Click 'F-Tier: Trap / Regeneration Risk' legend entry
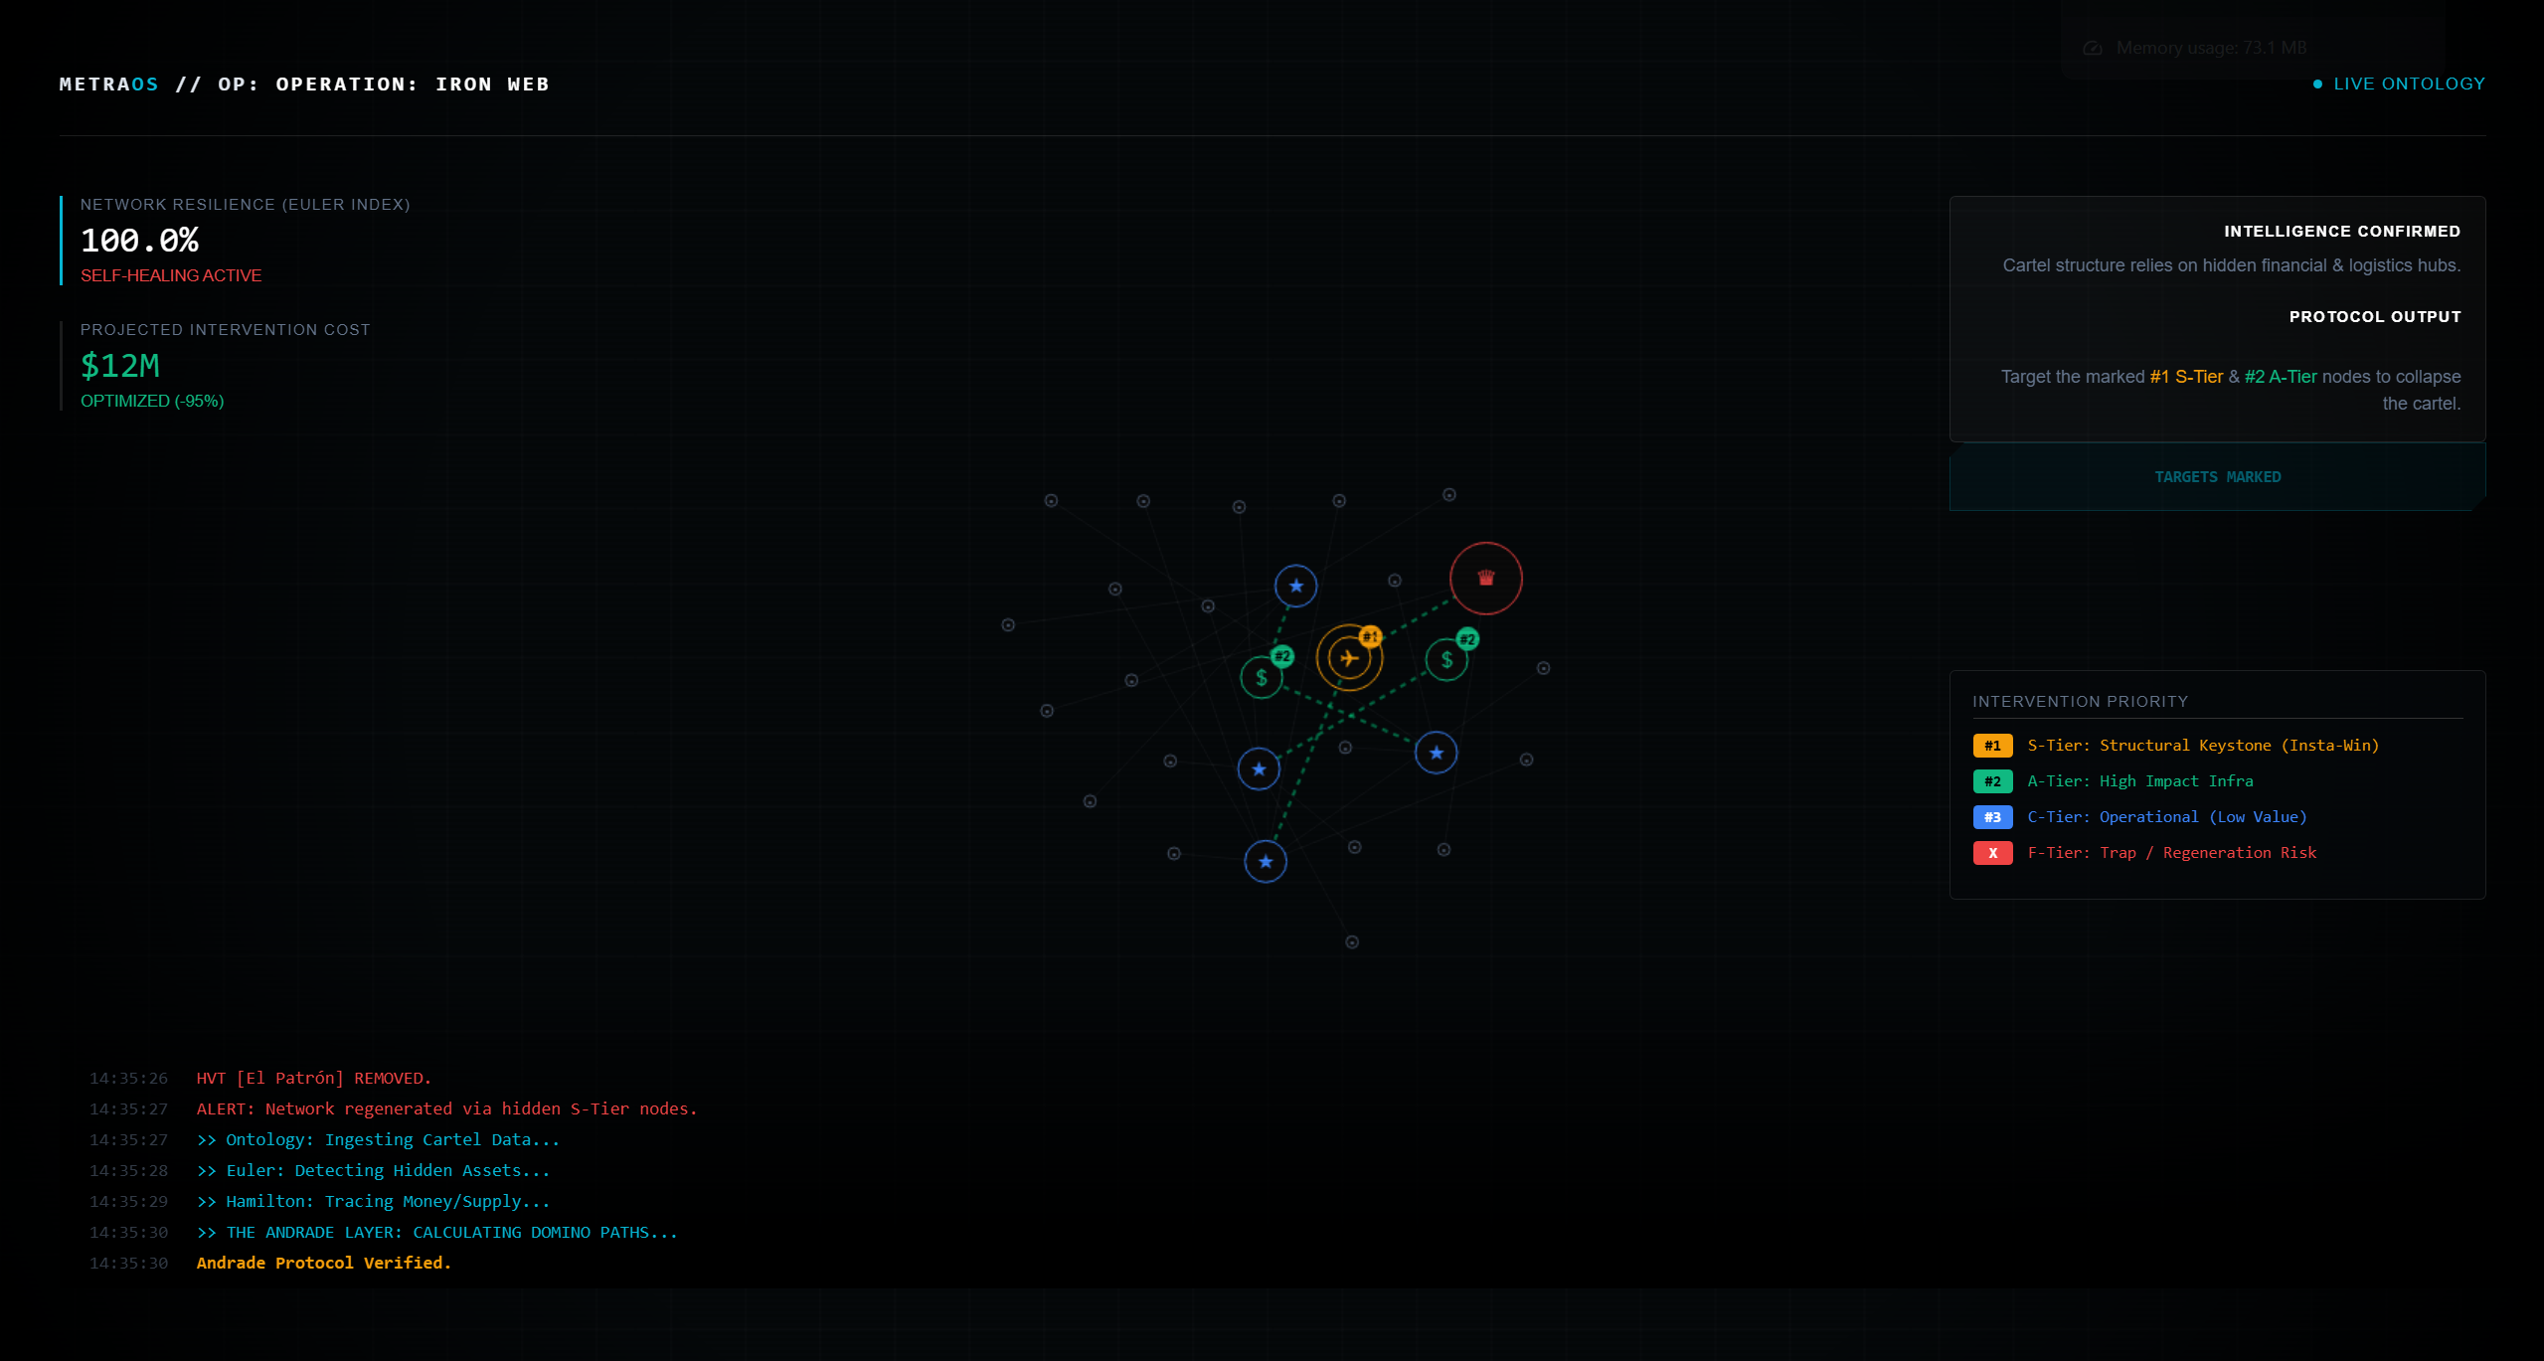The width and height of the screenshot is (2544, 1361). click(2172, 853)
